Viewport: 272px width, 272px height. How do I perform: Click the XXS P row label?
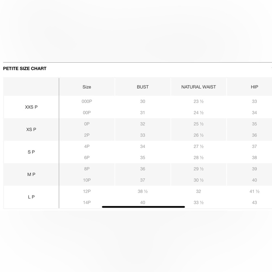click(31, 107)
